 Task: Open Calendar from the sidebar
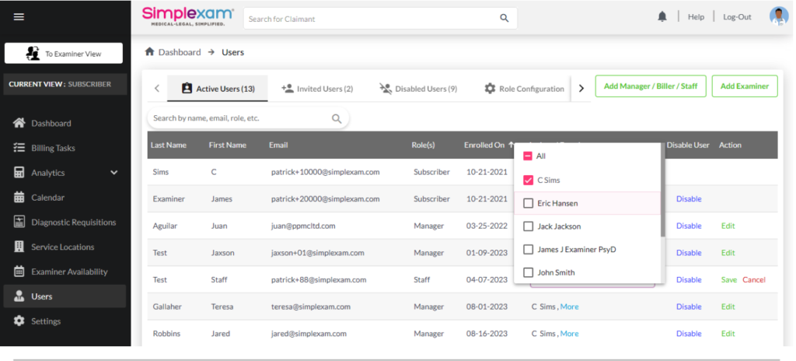(47, 198)
